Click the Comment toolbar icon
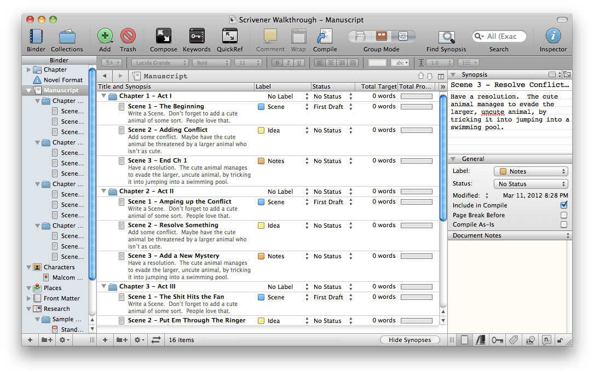594x376 pixels. 270,36
